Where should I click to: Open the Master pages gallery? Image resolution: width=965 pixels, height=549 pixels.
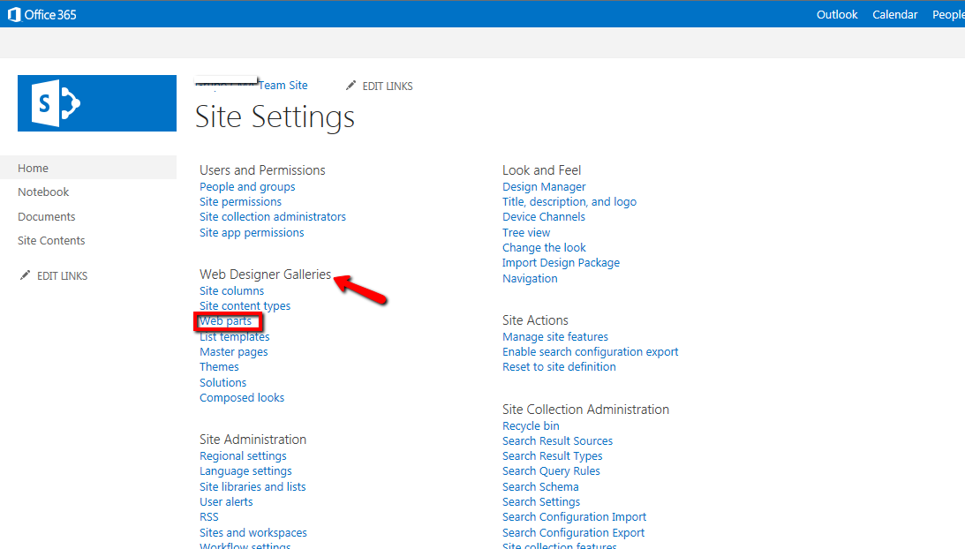233,352
